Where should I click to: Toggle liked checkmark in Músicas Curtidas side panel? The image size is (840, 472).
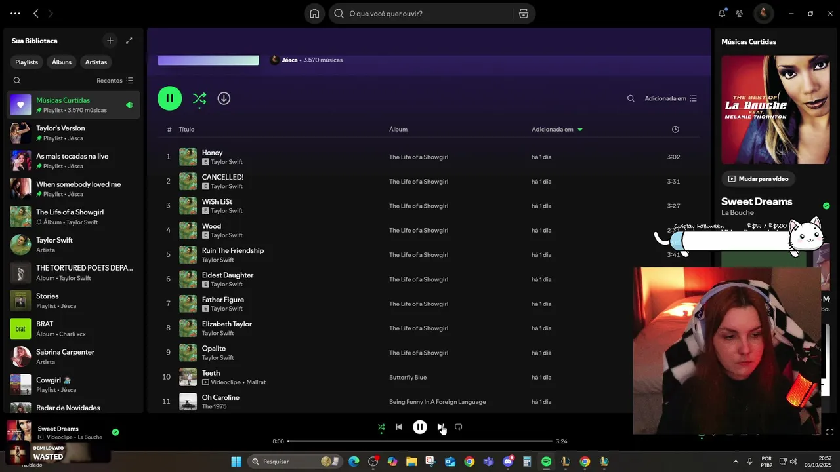(826, 205)
